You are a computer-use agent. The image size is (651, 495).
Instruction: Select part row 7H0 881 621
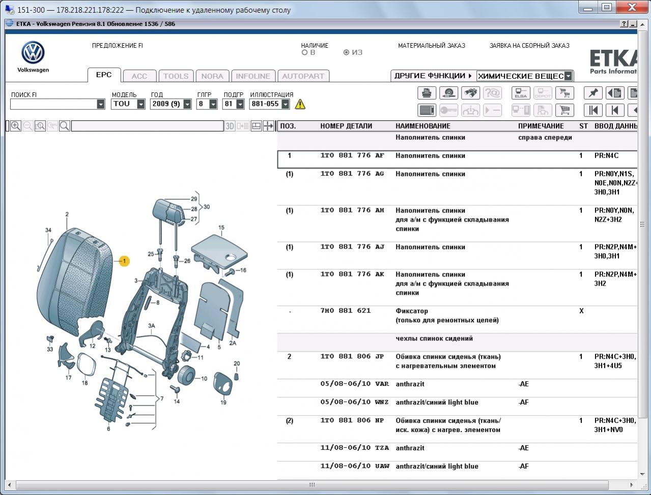457,320
